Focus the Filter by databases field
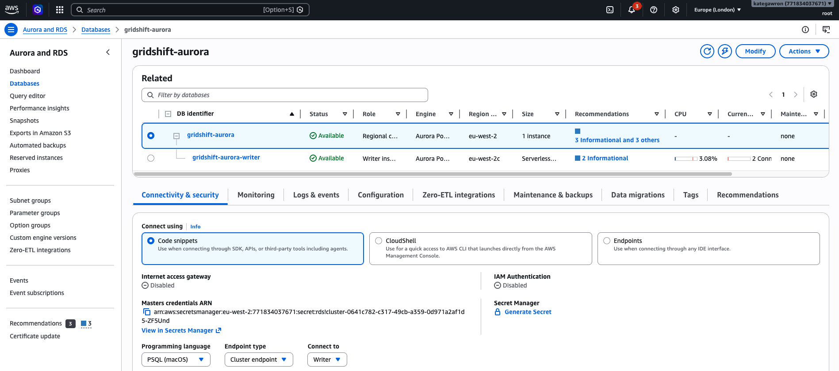Screen dimensions: 839x371 (285, 95)
